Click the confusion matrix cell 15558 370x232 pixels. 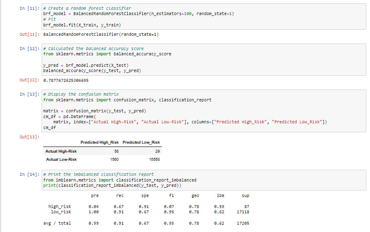click(x=154, y=160)
